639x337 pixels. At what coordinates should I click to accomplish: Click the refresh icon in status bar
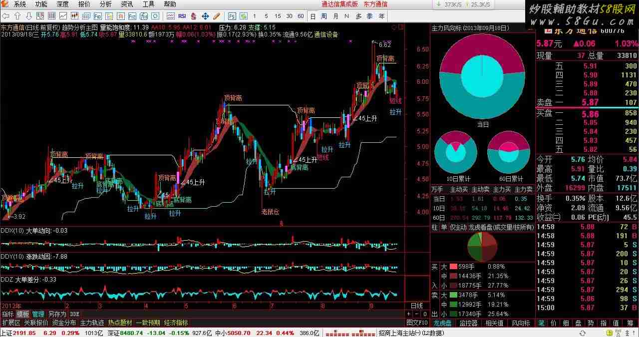point(582,333)
